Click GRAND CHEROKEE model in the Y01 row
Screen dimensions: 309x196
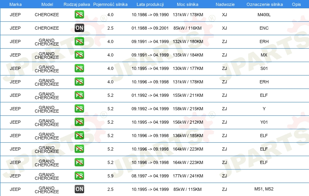coord(47,123)
